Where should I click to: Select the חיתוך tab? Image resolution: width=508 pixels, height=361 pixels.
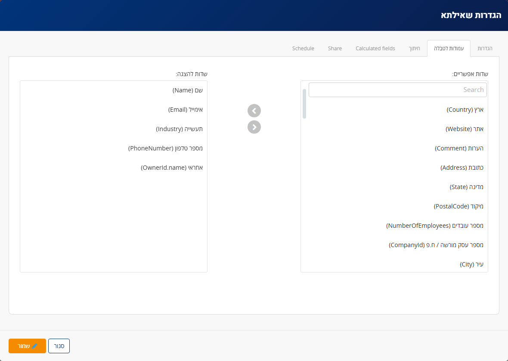[415, 49]
